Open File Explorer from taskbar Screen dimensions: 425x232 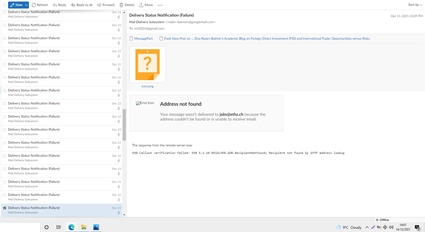(x=84, y=227)
